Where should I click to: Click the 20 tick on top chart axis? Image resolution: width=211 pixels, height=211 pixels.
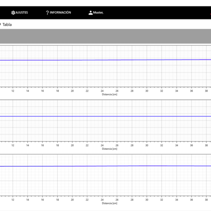72,91
